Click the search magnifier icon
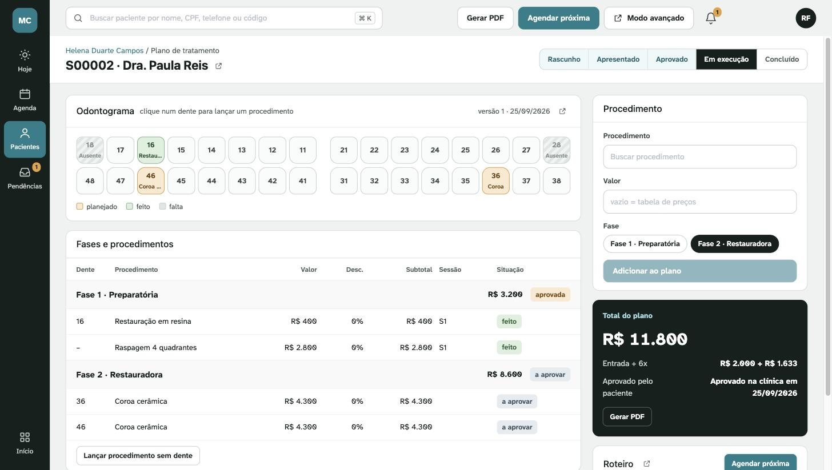 [78, 18]
